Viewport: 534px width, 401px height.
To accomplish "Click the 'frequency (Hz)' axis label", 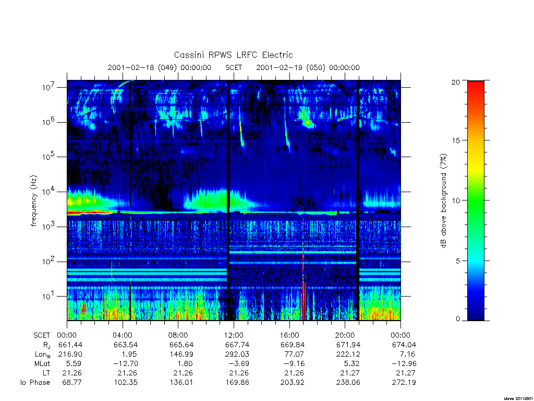I will pyautogui.click(x=33, y=201).
